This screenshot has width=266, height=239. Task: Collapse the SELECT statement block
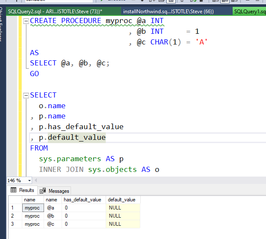pos(26,95)
